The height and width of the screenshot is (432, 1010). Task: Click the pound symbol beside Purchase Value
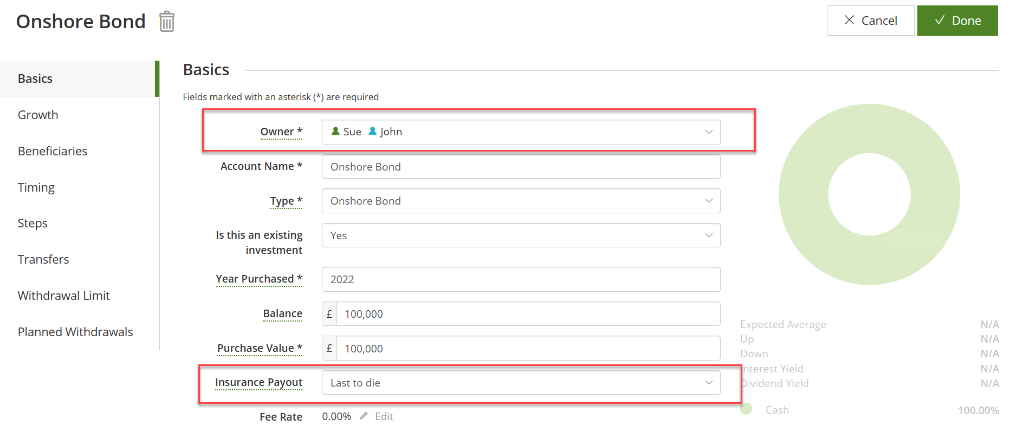[x=329, y=349]
